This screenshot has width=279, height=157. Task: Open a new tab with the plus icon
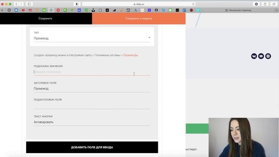[276, 10]
